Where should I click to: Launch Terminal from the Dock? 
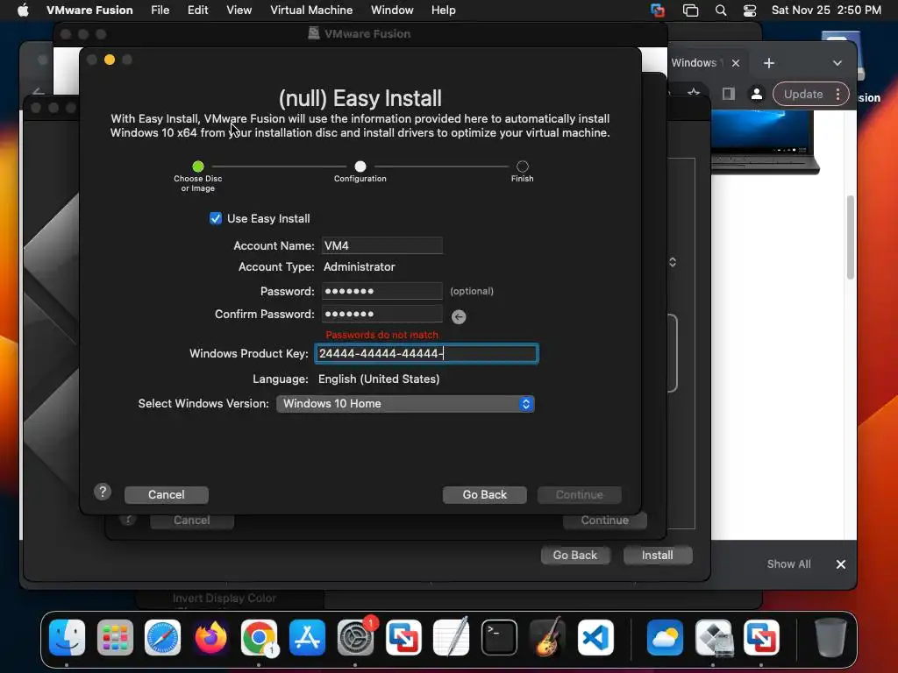coord(499,637)
